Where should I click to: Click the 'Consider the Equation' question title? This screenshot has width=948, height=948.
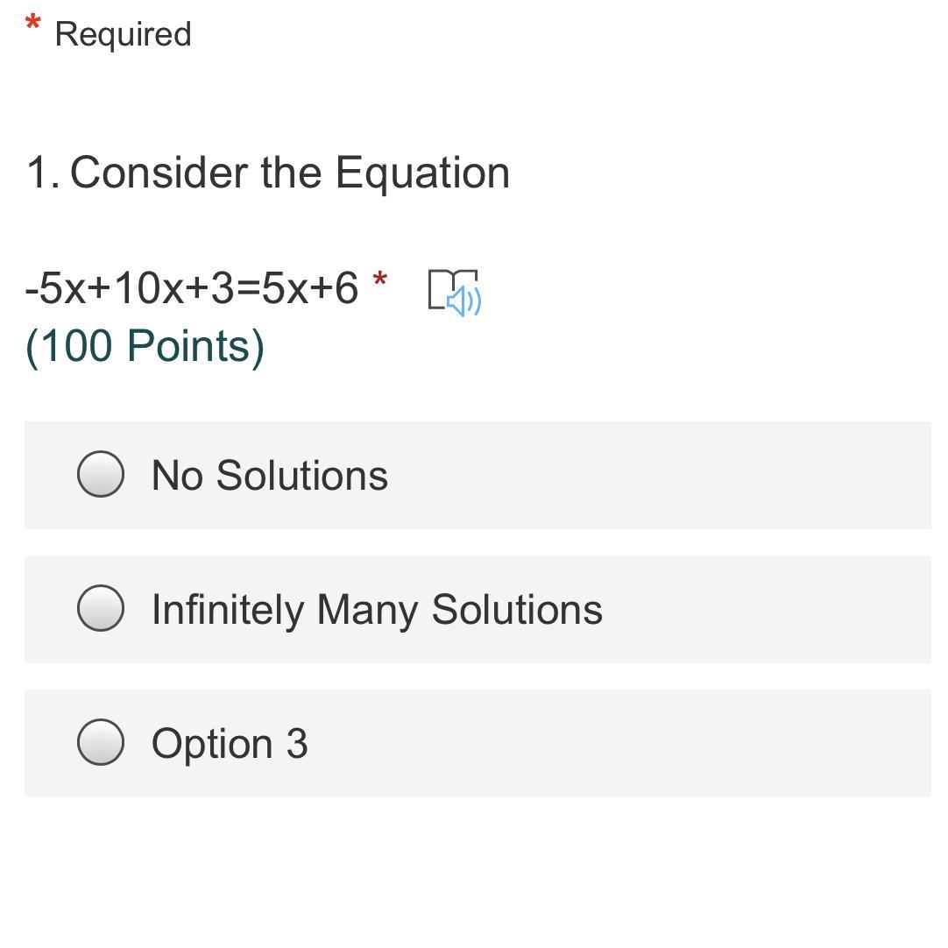click(x=289, y=172)
